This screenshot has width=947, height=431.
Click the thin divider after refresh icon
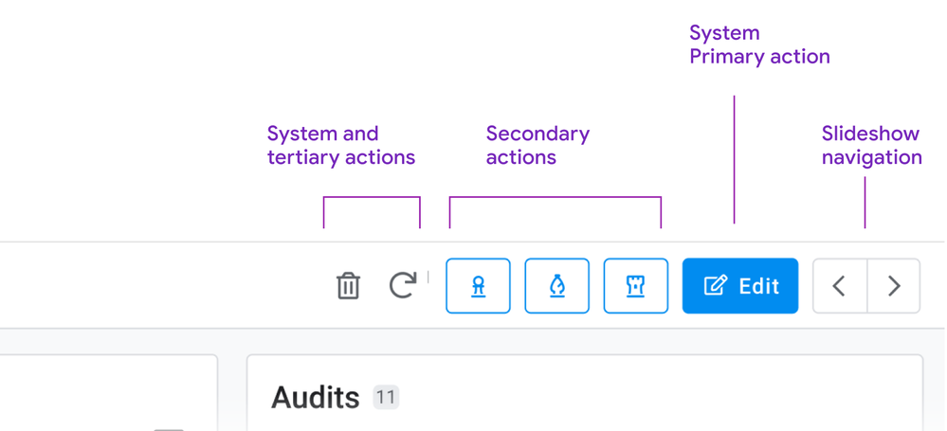(428, 277)
